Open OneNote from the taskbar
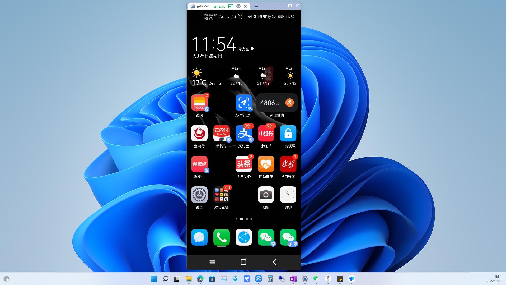Viewport: 506px width, 285px height. (x=293, y=279)
